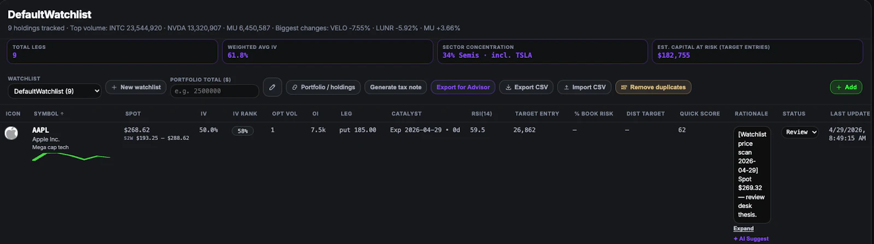
Task: Click Export for Advisor button
Action: coord(463,87)
